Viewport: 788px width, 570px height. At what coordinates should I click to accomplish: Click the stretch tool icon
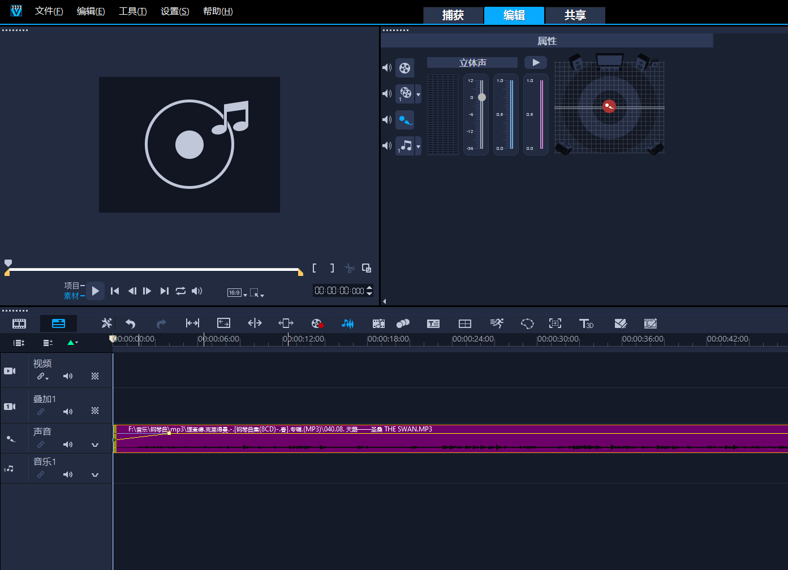[x=223, y=323]
